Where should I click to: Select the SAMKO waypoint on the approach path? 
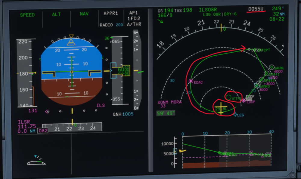(x=257, y=85)
